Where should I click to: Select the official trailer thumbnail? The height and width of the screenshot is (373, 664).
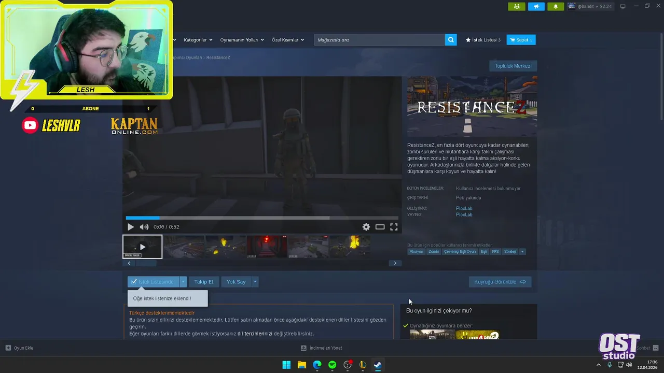pos(142,247)
